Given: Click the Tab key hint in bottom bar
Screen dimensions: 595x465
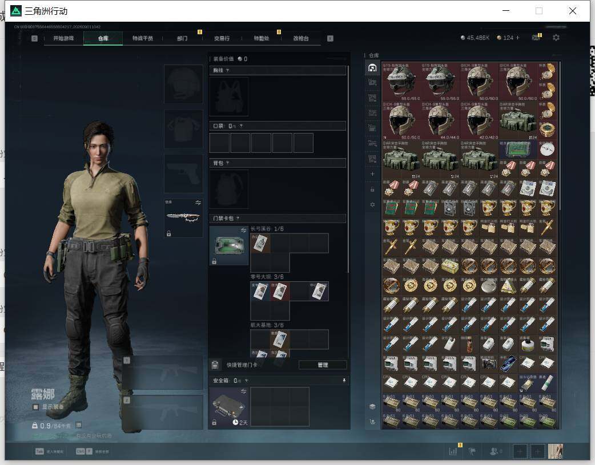Looking at the screenshot, I should tap(39, 451).
